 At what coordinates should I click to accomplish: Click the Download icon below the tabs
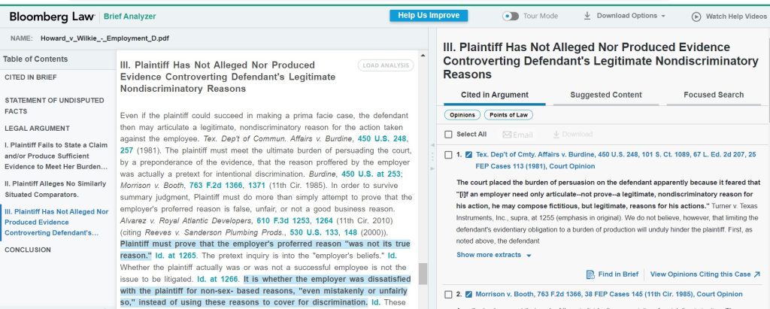coord(556,135)
